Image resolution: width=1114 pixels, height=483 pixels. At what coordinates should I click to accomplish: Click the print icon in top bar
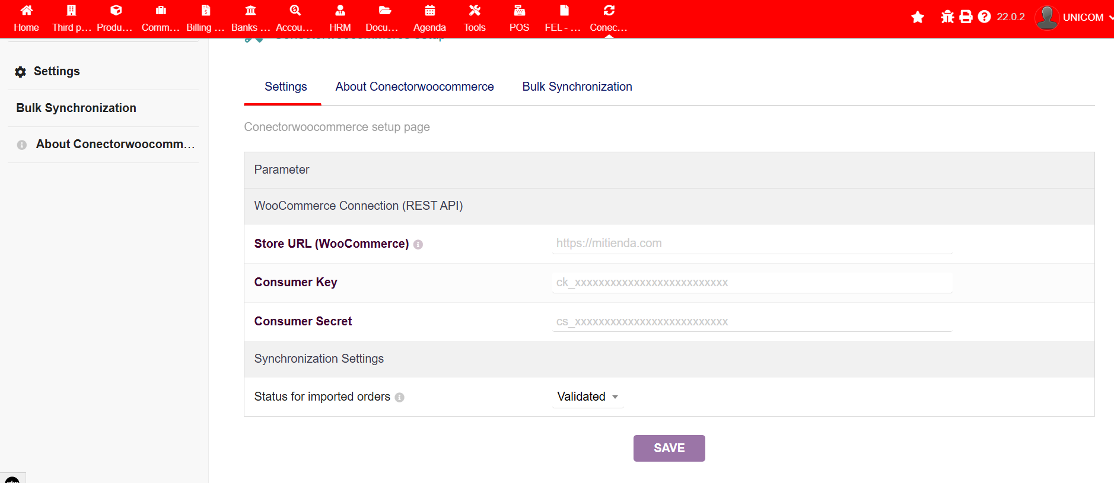coord(966,17)
